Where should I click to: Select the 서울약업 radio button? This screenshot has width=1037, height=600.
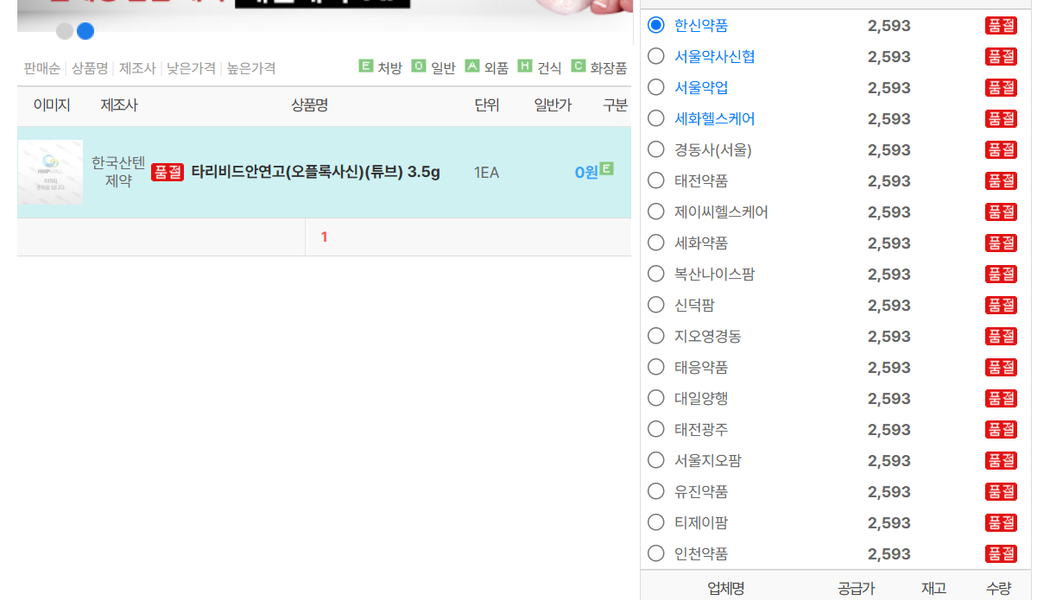point(656,87)
